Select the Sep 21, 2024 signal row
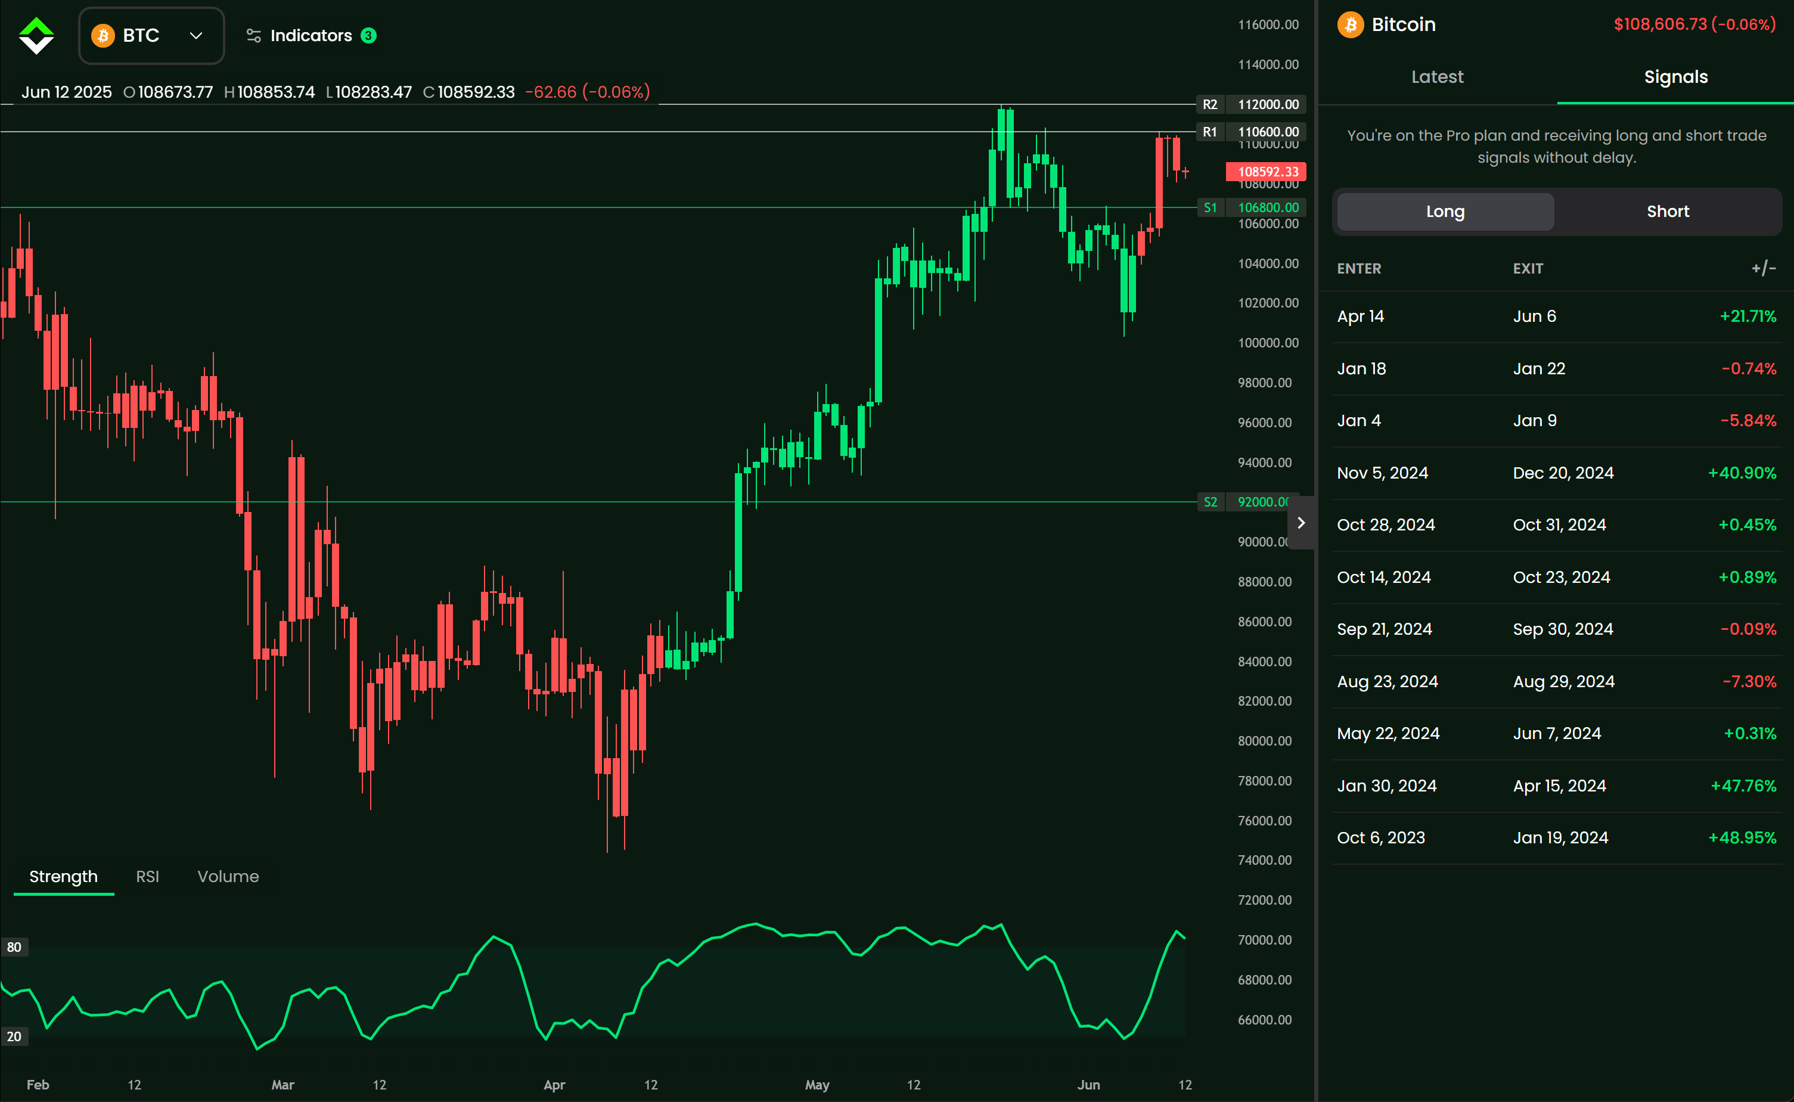1794x1102 pixels. [1556, 629]
